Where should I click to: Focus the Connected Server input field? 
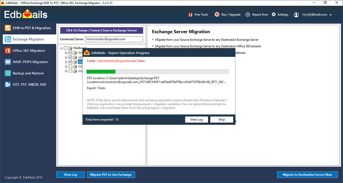[x=114, y=39]
